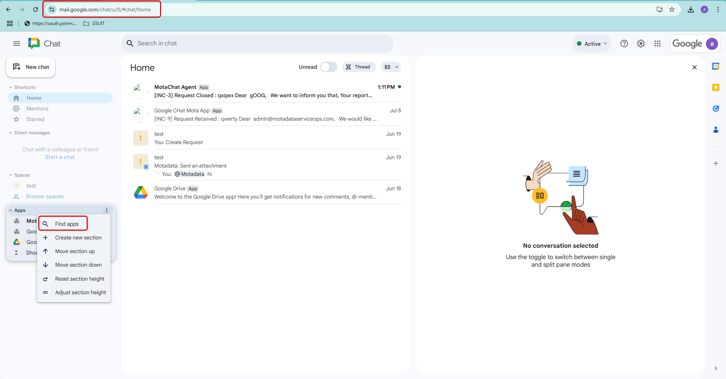Click the Start a chat link
726x379 pixels.
pos(59,157)
